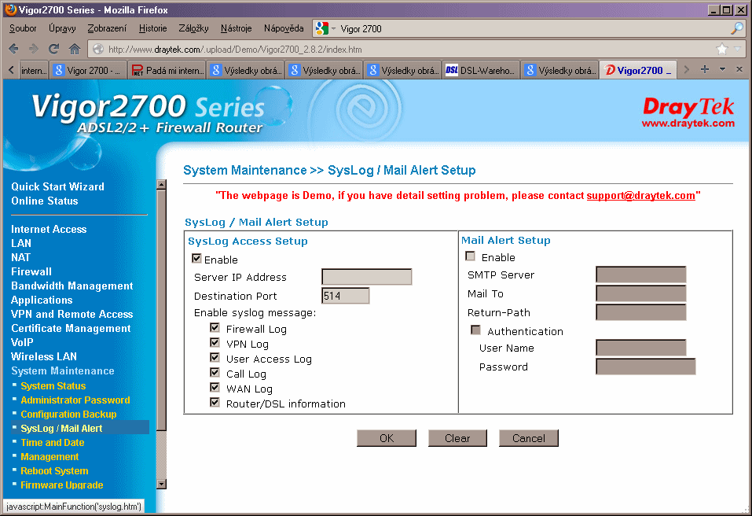The image size is (752, 516).
Task: Open the Google search engine selector
Action: tap(325, 28)
